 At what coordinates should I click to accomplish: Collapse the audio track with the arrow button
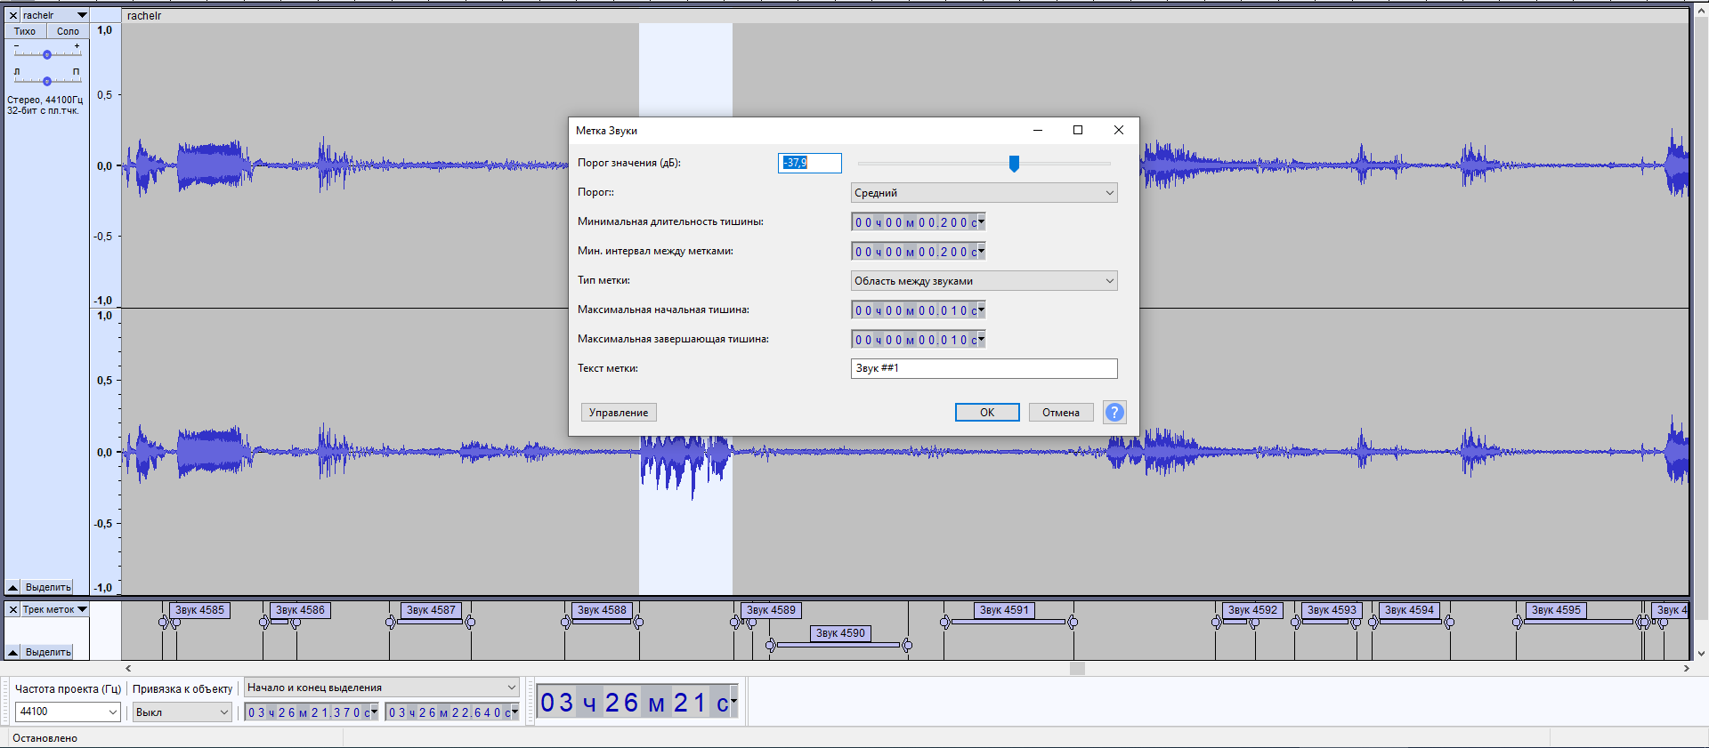[x=12, y=587]
